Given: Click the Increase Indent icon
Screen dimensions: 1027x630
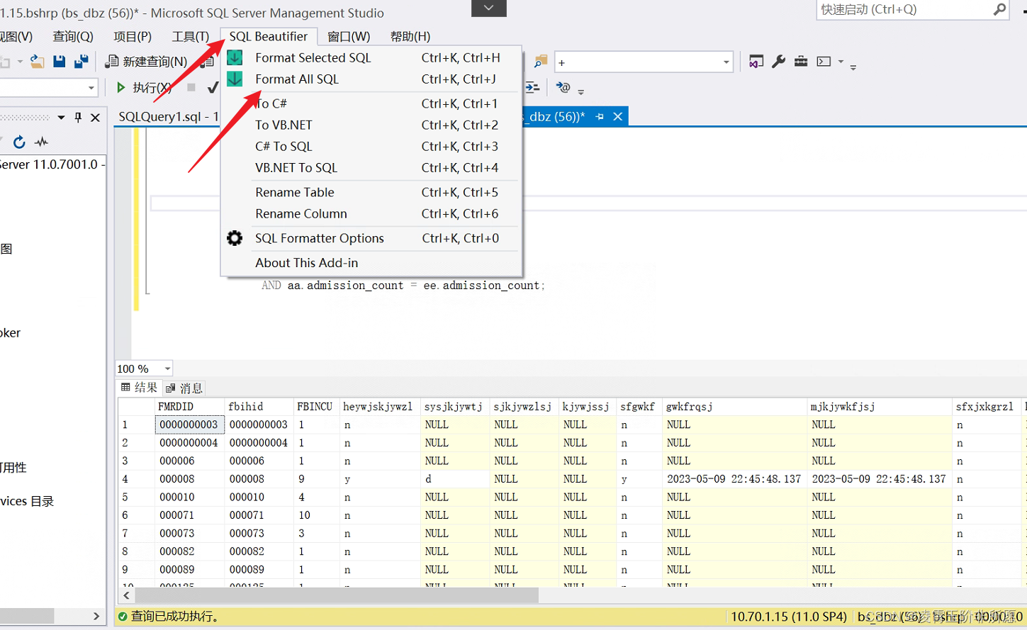Looking at the screenshot, I should tap(532, 88).
